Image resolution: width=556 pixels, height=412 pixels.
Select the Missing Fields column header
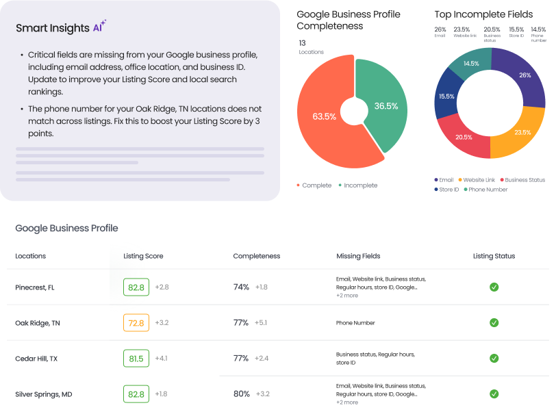click(358, 256)
